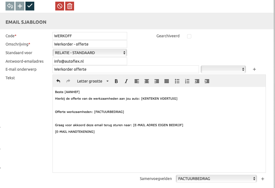Align text to the left
275x188 pixels.
[x=137, y=81]
